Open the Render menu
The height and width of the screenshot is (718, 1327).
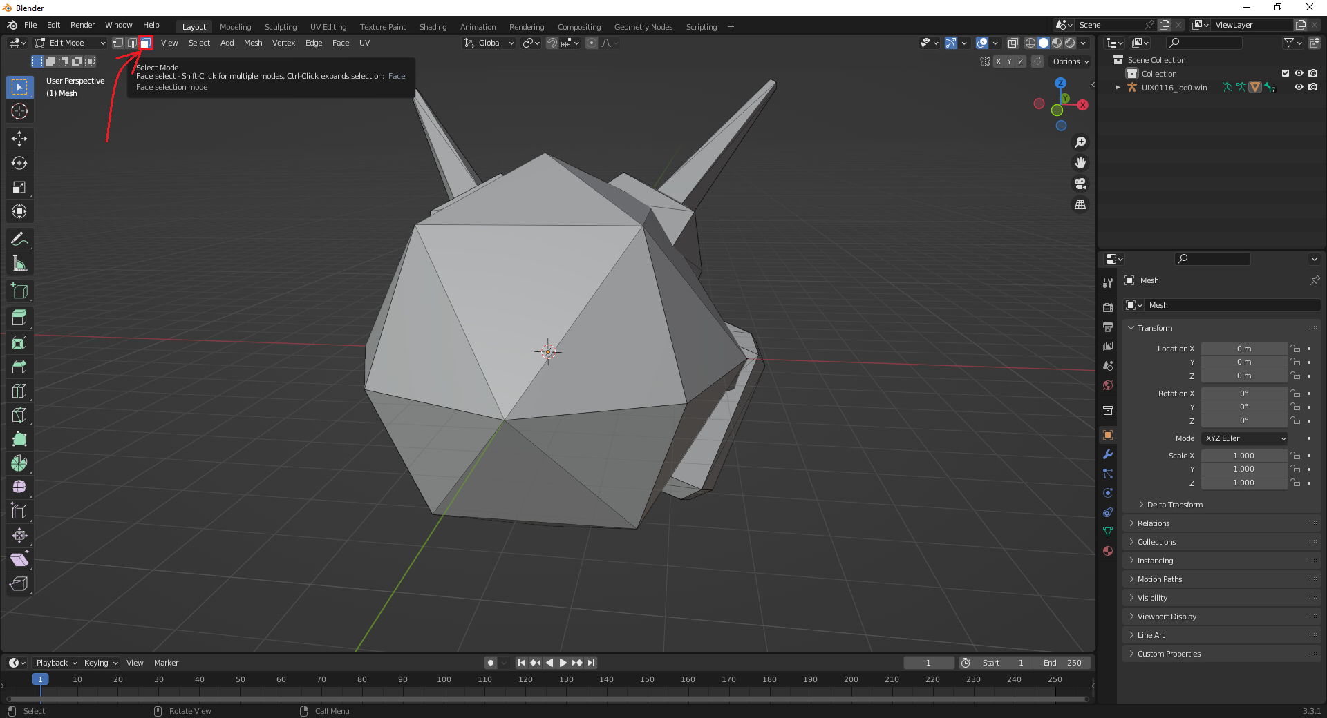coord(82,25)
